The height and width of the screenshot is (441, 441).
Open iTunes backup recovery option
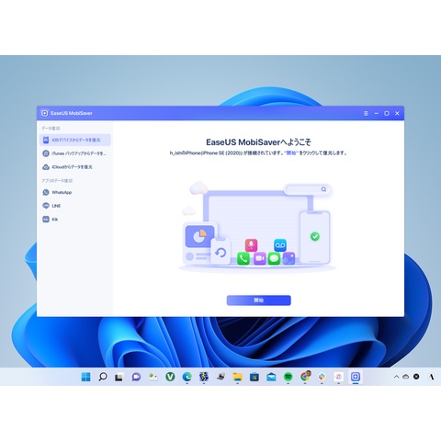coord(75,153)
